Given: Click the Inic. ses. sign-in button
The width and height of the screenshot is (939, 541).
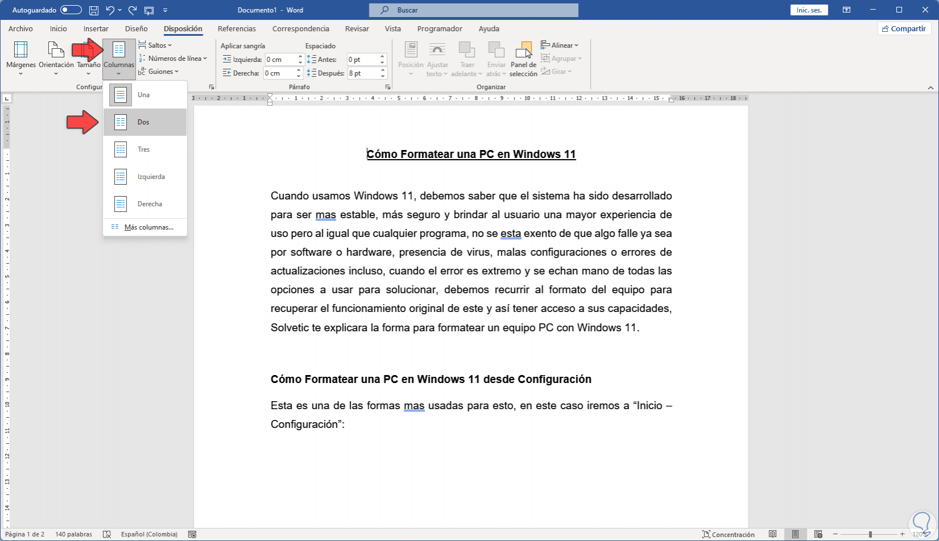Looking at the screenshot, I should [x=809, y=10].
